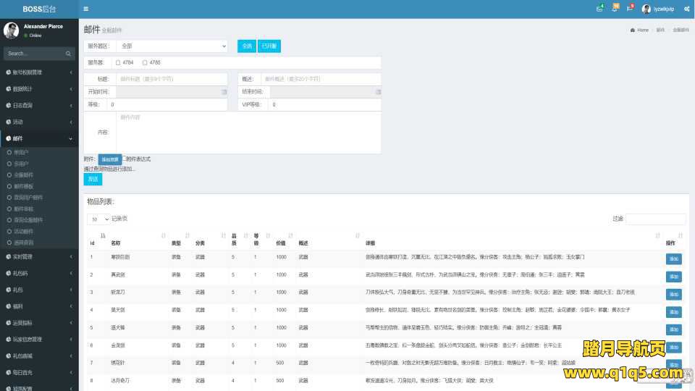Open 礼包码 in the sidebar menu
The image size is (695, 391).
[38, 273]
